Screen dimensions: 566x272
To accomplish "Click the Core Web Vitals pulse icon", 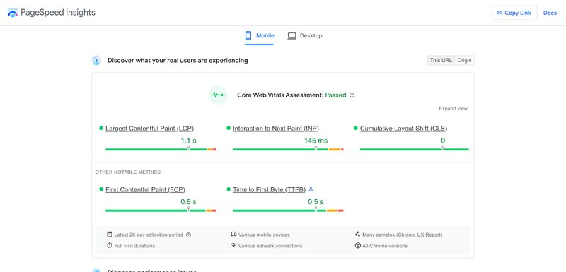I will tap(218, 95).
